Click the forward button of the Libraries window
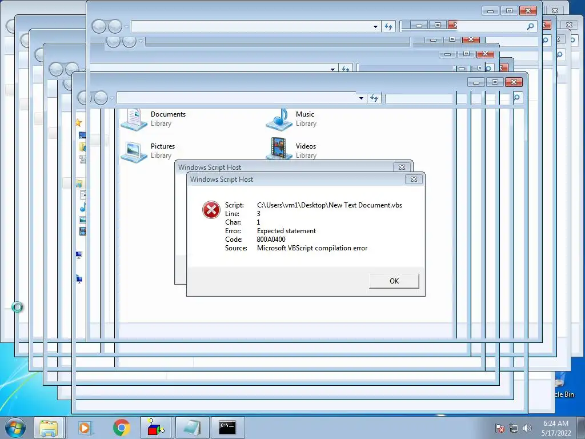 point(101,98)
